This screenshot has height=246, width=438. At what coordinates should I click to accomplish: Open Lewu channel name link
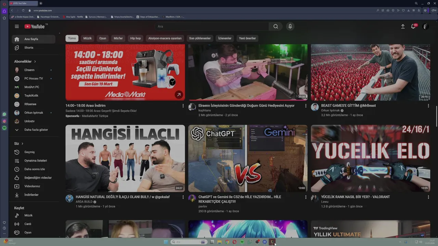325,202
